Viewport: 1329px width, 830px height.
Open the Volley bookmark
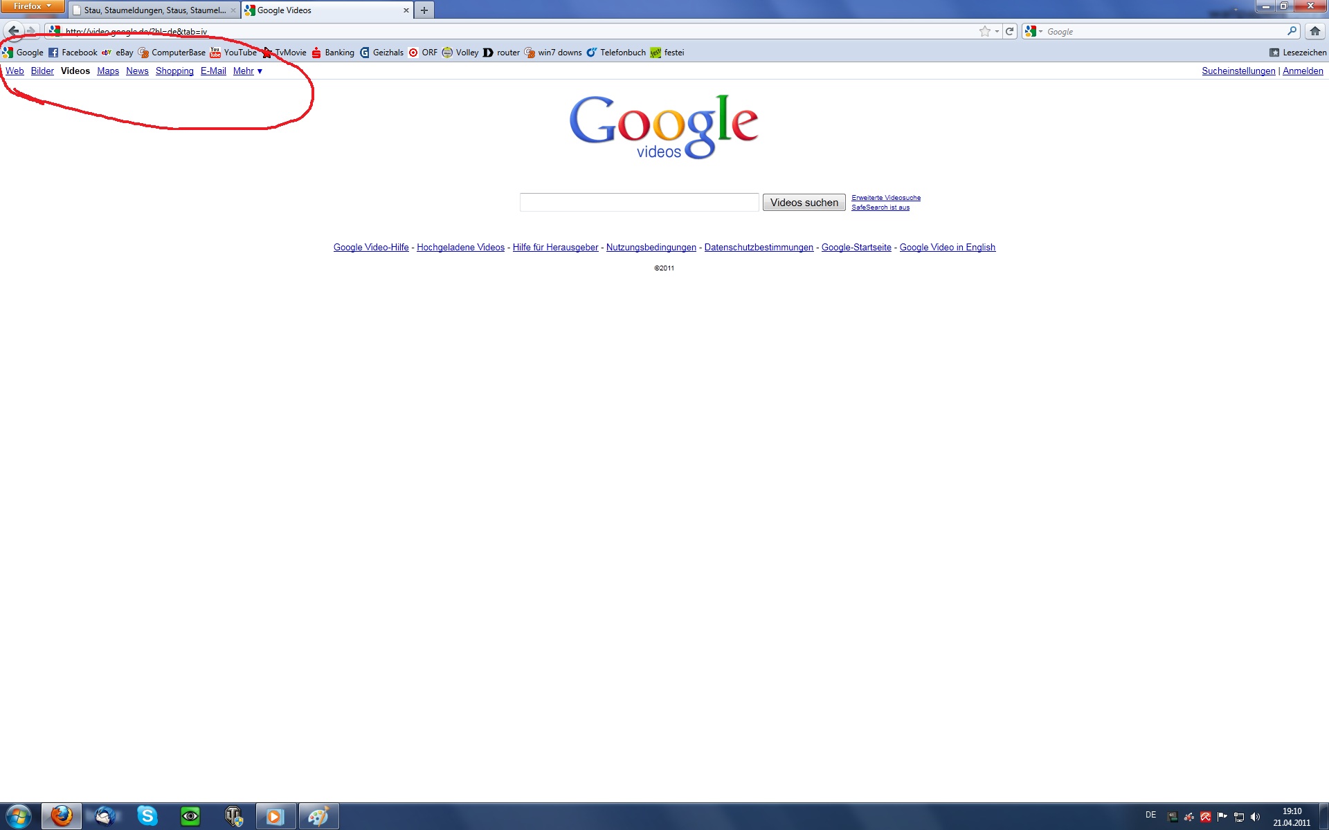pos(460,53)
